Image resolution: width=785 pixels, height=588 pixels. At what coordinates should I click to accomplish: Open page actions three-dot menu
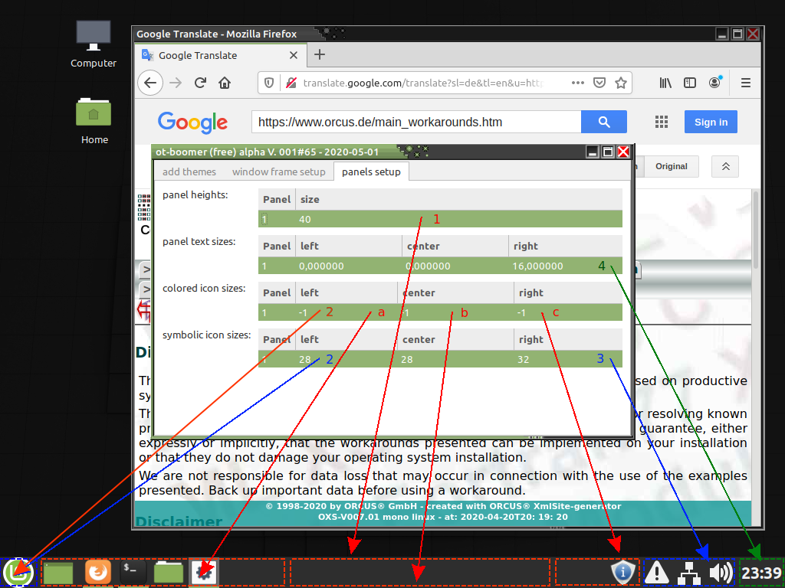click(x=578, y=83)
